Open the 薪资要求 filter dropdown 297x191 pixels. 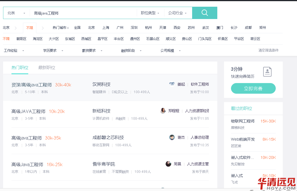point(92,51)
